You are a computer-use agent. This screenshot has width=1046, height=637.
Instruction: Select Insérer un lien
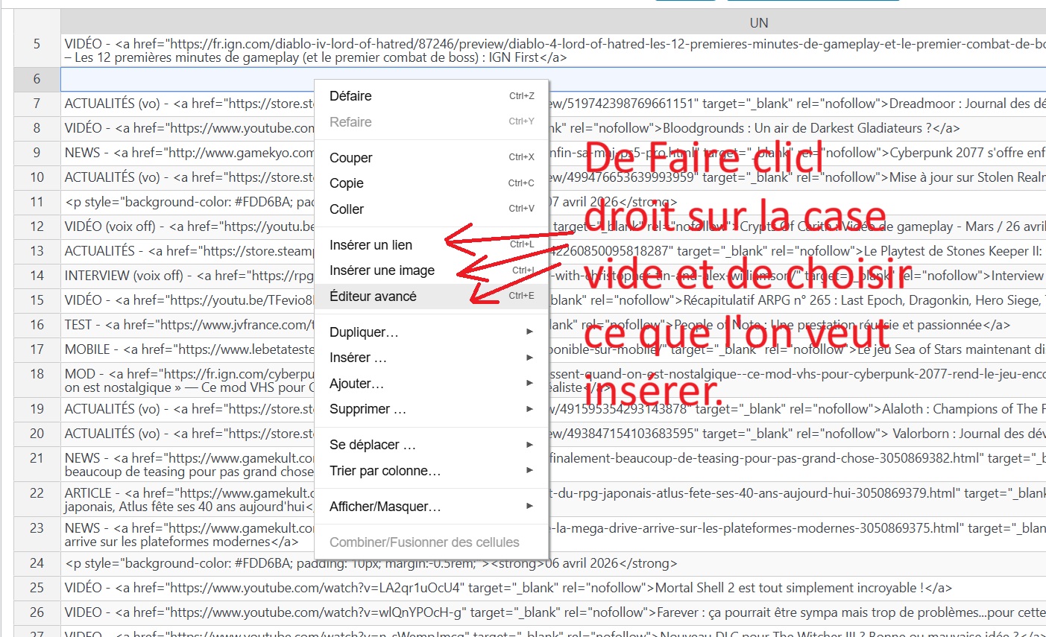[x=432, y=245]
